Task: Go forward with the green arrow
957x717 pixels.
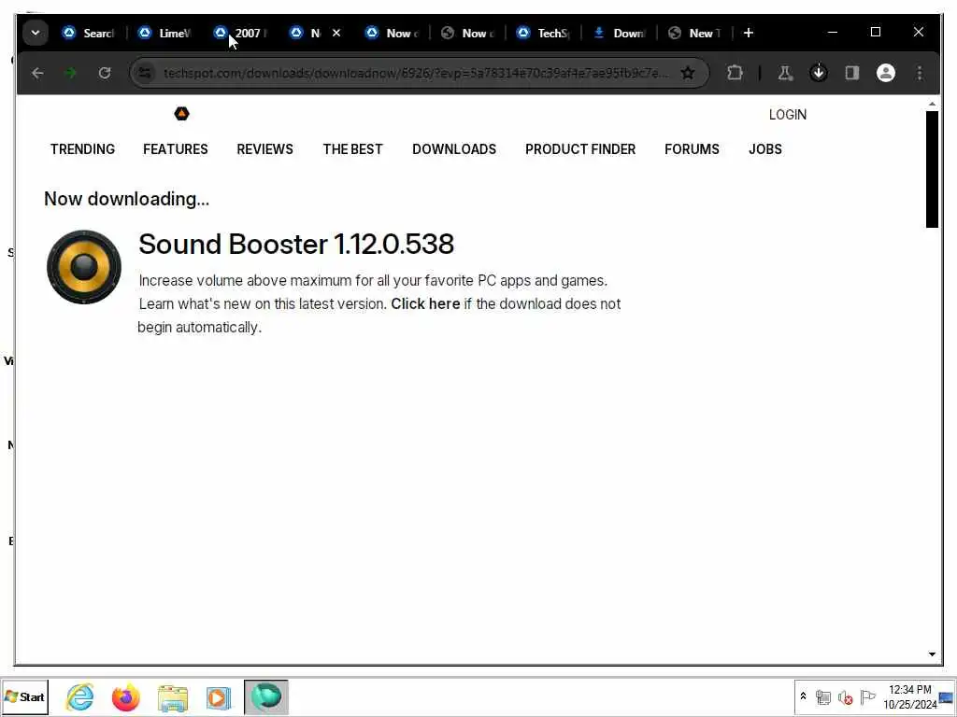Action: [71, 73]
